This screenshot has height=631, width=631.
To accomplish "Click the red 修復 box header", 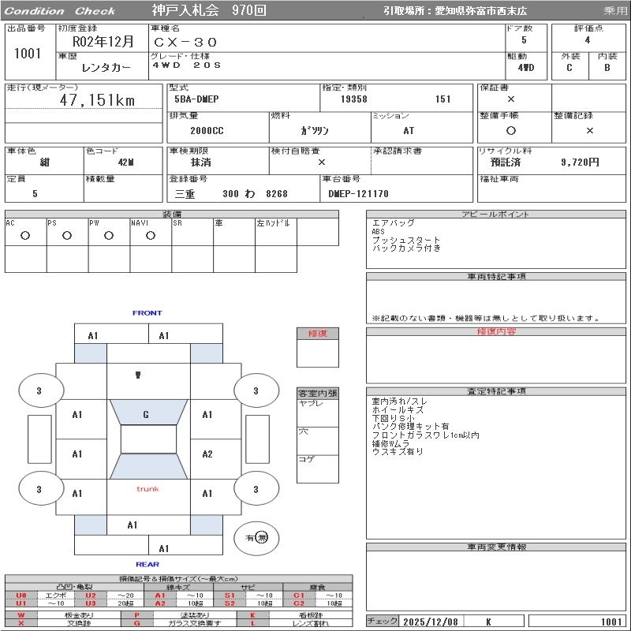I will tap(318, 334).
